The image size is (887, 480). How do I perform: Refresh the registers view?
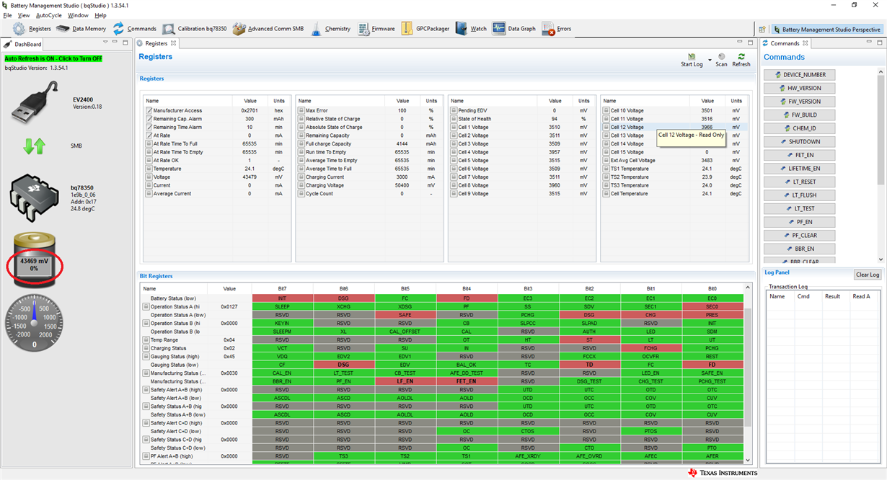[x=741, y=59]
